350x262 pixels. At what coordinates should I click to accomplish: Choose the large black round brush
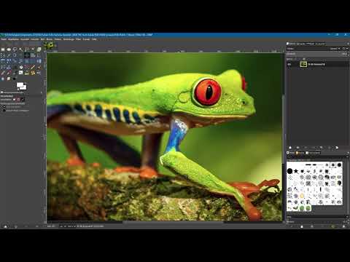[289, 171]
